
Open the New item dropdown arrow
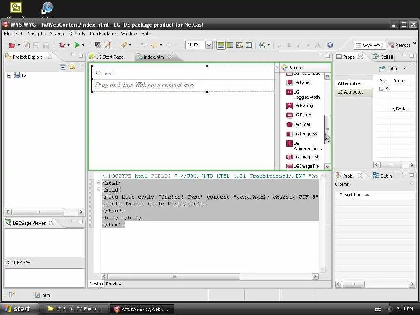click(19, 45)
